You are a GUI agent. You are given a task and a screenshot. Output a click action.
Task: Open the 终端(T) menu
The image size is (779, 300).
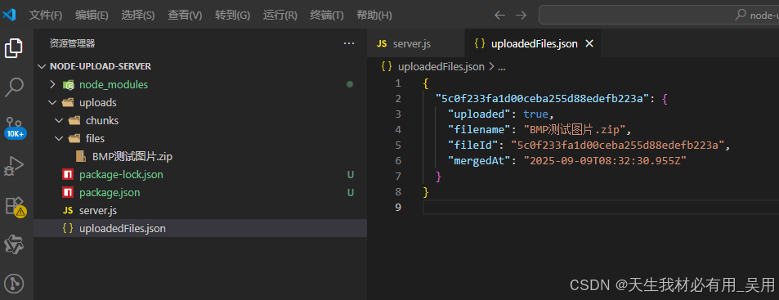point(327,16)
